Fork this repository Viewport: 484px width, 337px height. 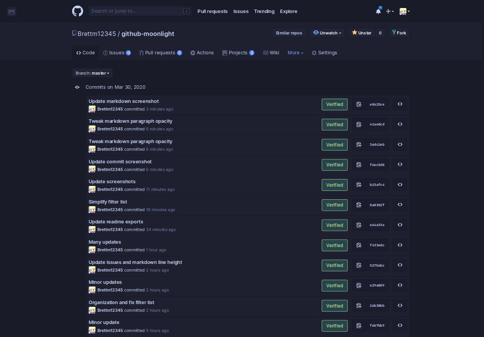point(399,33)
